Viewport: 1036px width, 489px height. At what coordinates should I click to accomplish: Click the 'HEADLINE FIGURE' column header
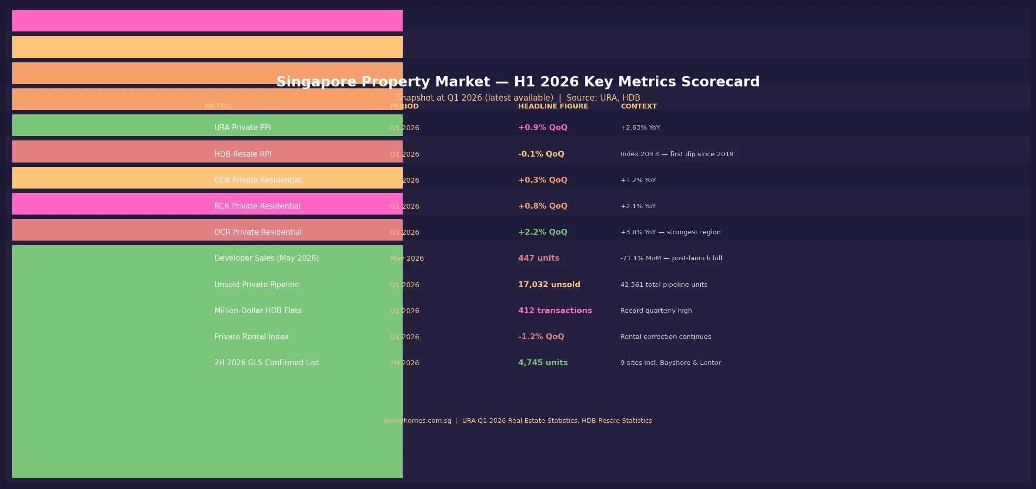point(553,107)
